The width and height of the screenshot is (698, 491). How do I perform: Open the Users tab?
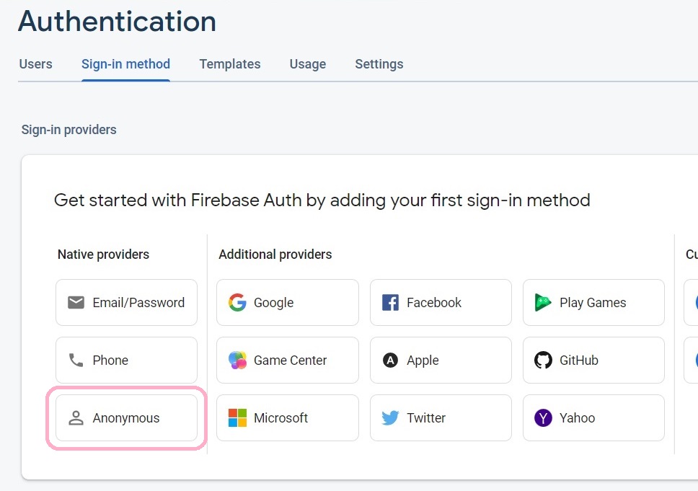(x=35, y=64)
